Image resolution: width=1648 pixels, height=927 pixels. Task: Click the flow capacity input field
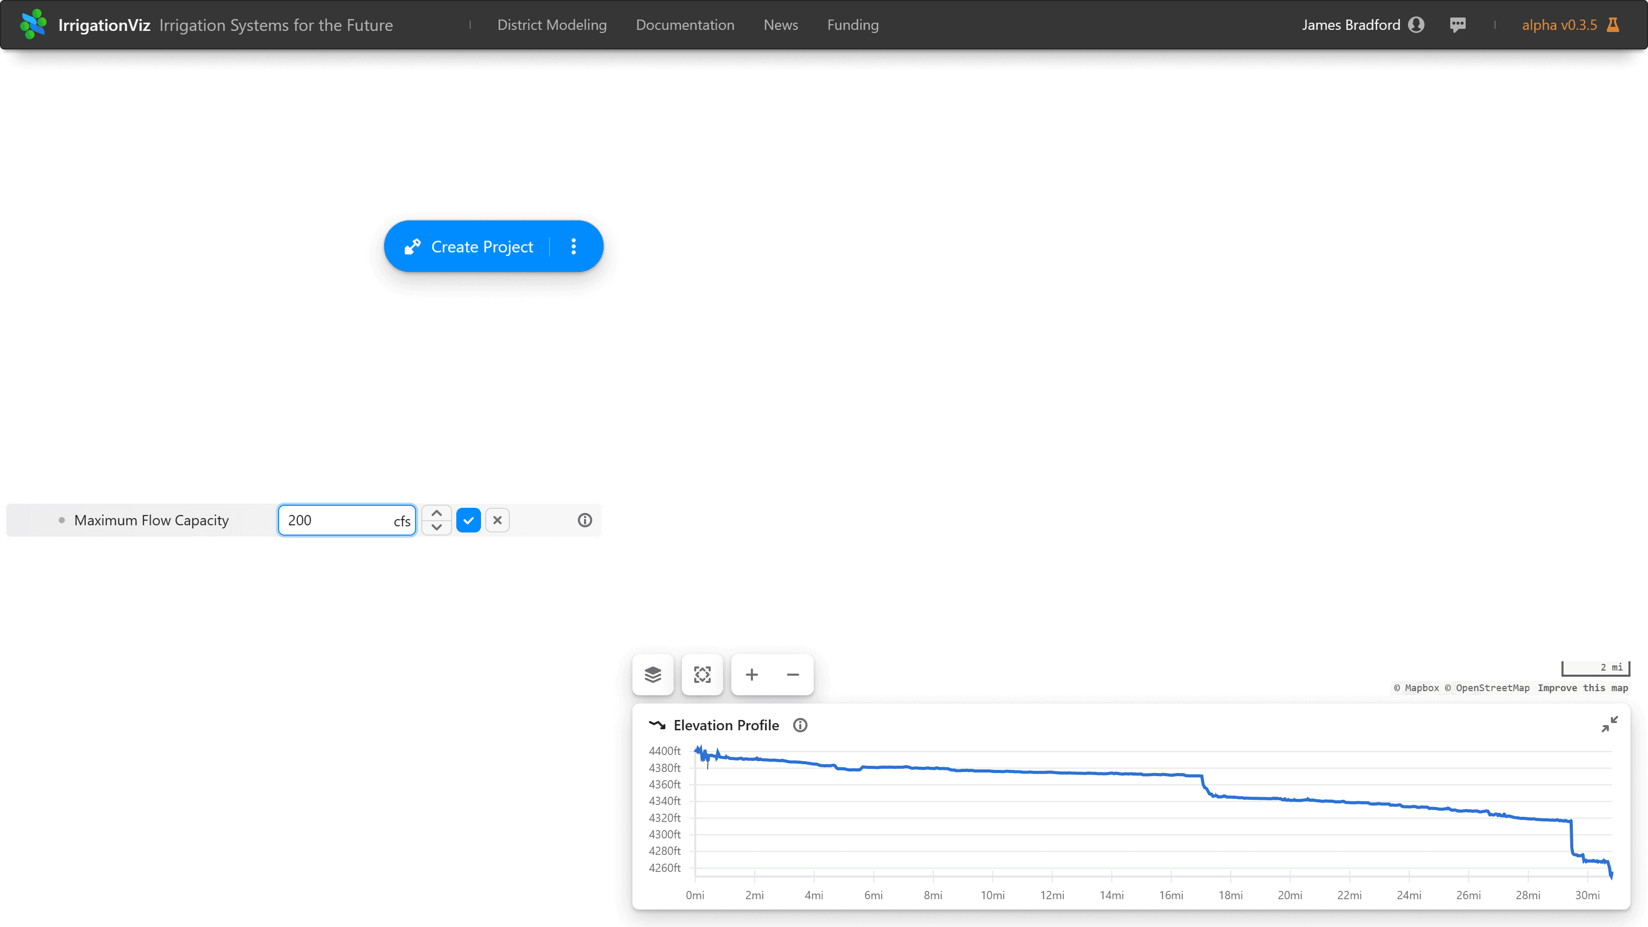click(336, 520)
